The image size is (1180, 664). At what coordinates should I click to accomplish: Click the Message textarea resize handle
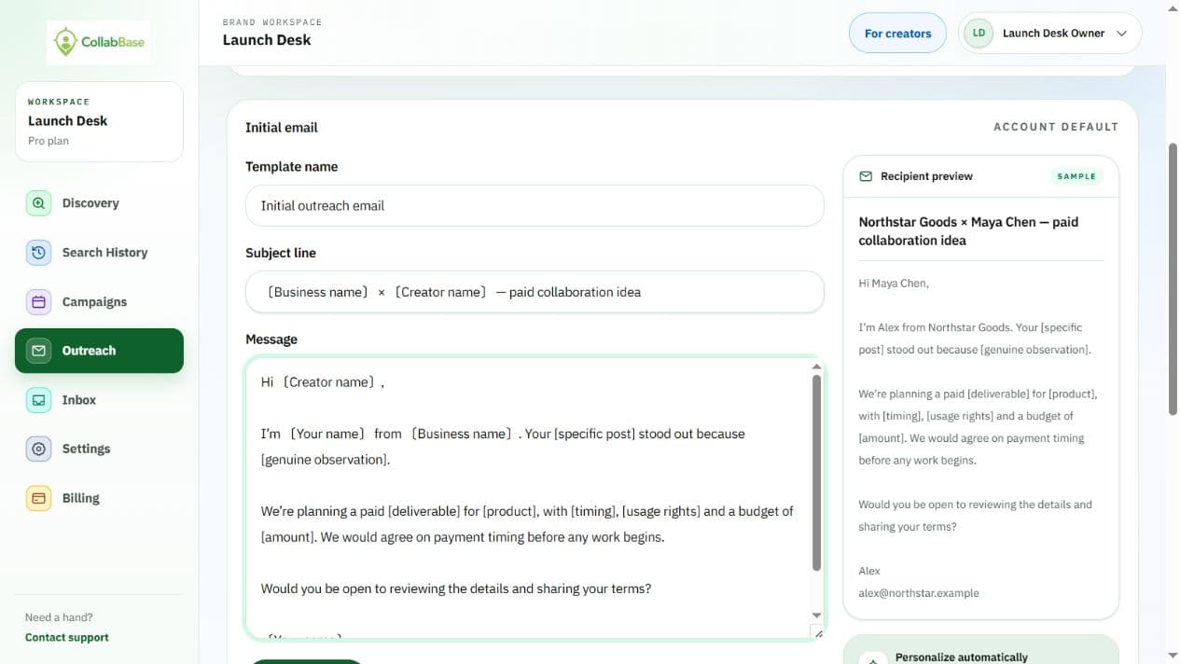(x=818, y=633)
